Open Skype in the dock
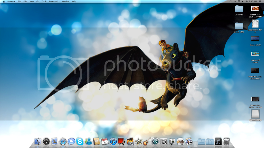Image resolution: width=264 pixels, height=148 pixels. pyautogui.click(x=80, y=141)
